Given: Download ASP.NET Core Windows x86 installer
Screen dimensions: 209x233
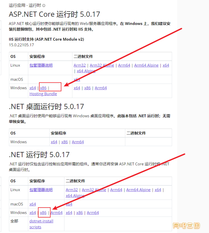Looking at the screenshot, I should click(x=43, y=88).
